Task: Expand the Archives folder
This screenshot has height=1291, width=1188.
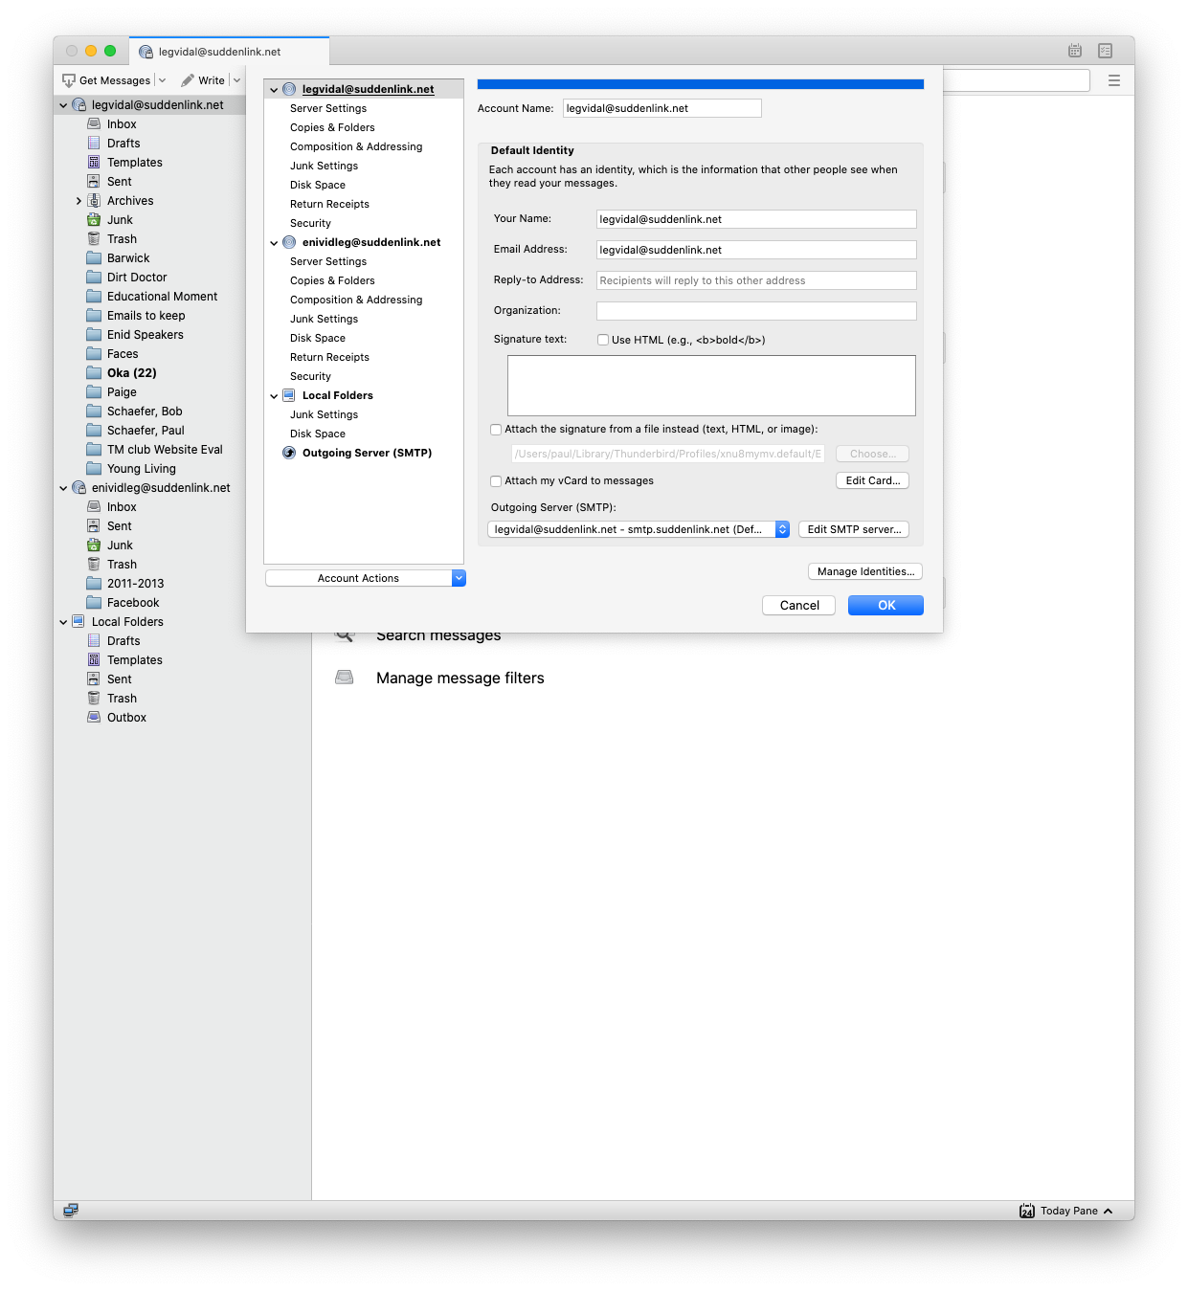Action: (x=78, y=201)
